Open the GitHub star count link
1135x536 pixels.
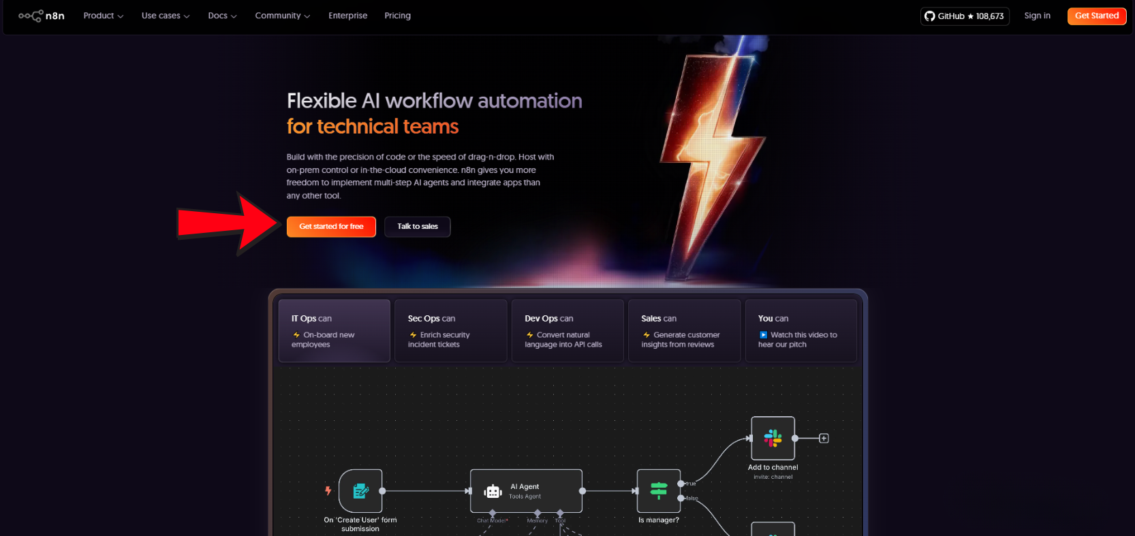point(965,16)
